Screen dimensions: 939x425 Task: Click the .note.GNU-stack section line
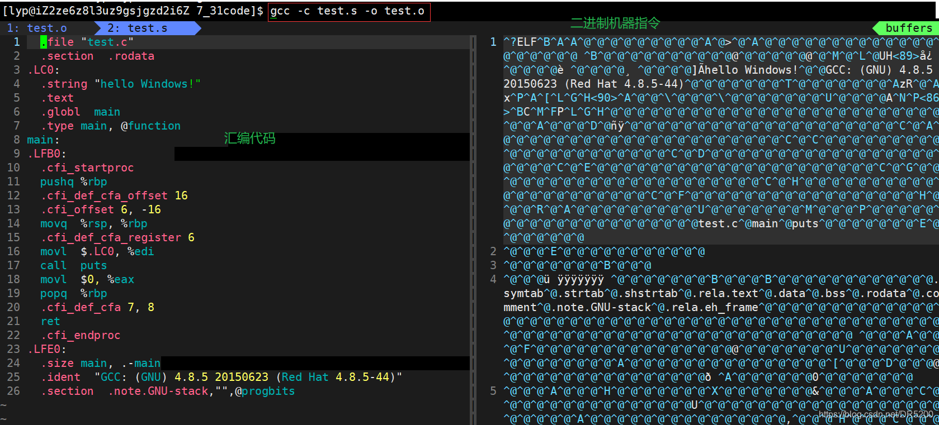[167, 391]
